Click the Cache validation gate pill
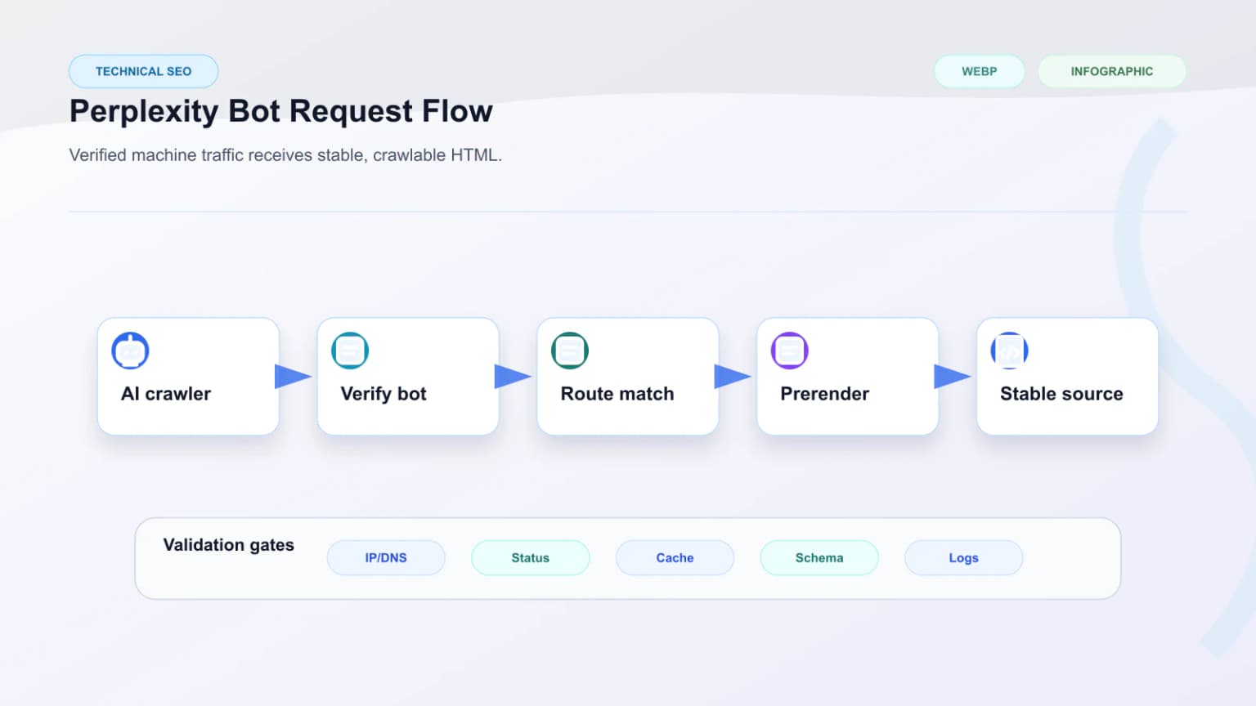 coord(675,558)
